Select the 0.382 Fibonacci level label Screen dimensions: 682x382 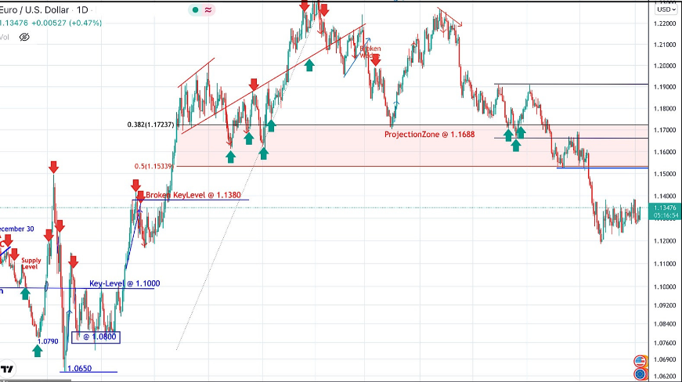152,124
